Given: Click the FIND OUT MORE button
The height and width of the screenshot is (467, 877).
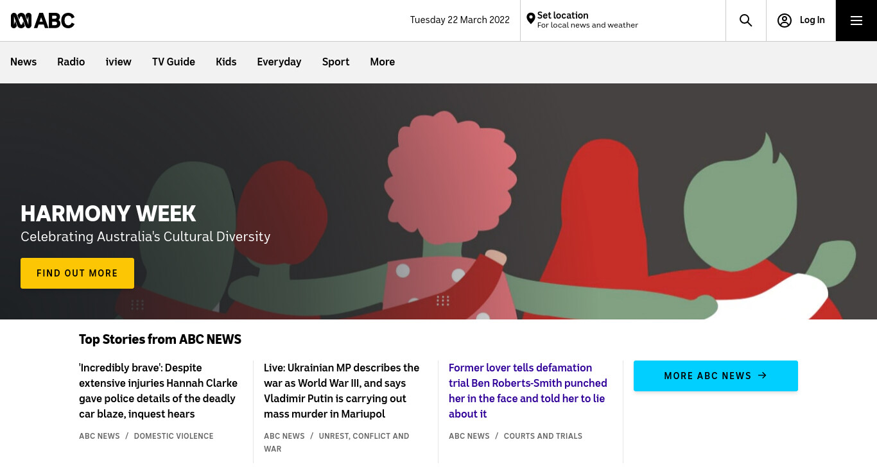Looking at the screenshot, I should click(x=77, y=273).
